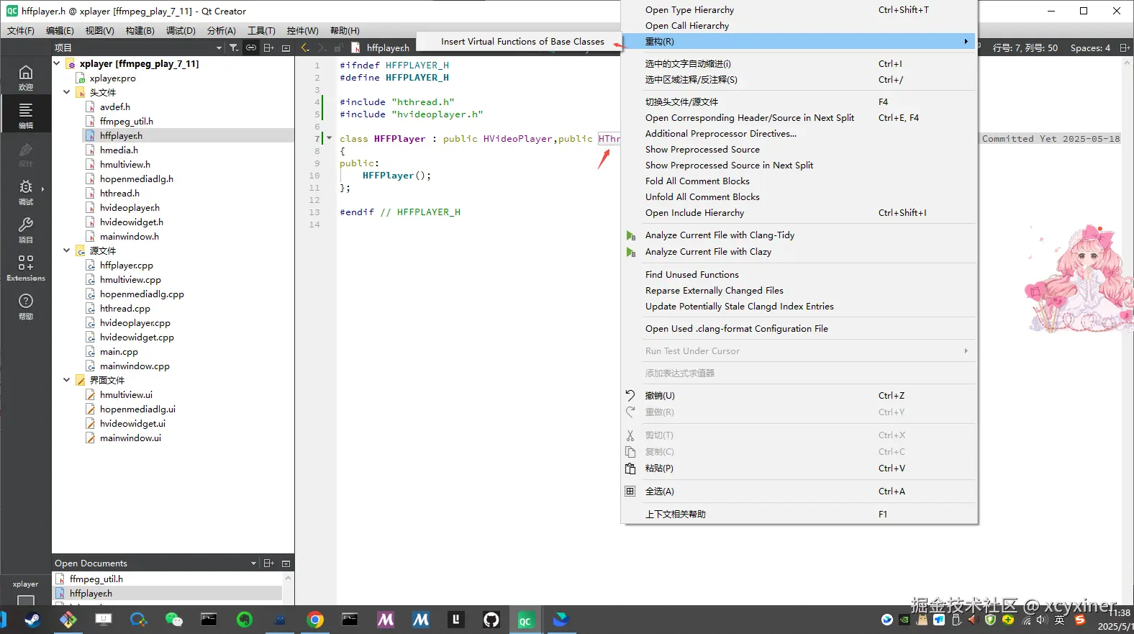Open Google Chrome from the taskbar

pos(315,620)
